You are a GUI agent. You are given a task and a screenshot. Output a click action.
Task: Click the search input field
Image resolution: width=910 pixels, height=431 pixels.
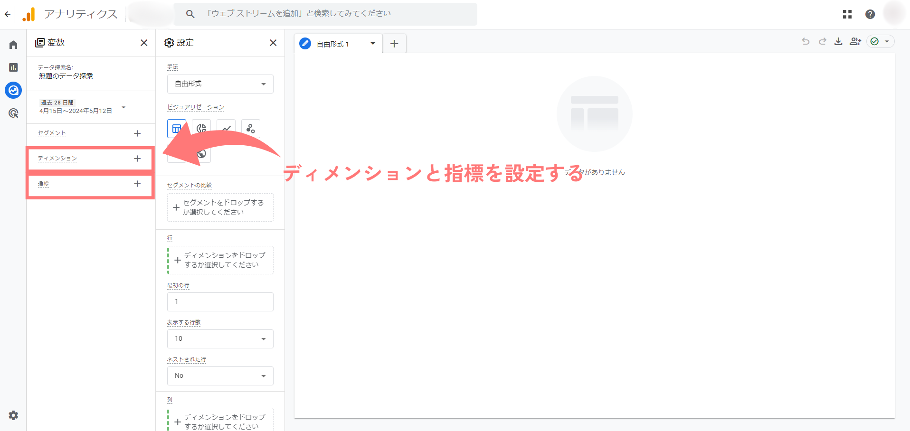pos(325,14)
